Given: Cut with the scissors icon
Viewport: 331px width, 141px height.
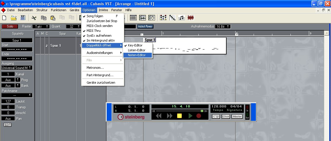Looking at the screenshot, I should [34, 18].
